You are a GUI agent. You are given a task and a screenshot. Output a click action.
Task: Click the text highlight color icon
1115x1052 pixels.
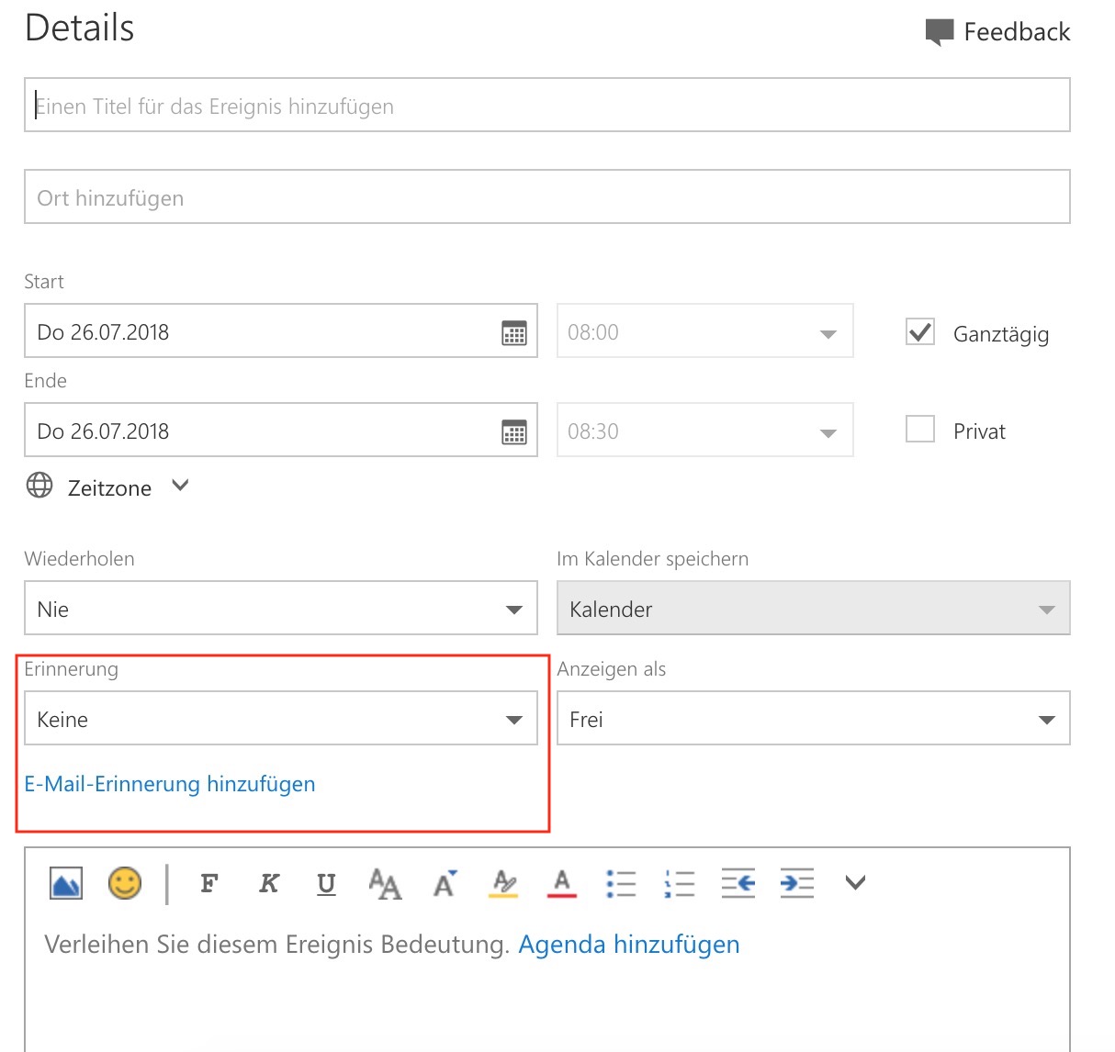[503, 883]
